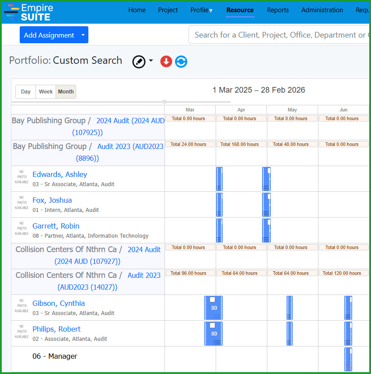Expand the dropdown arrow beside the pencil icon
Viewport: 371px width, 374px height.
coord(151,61)
